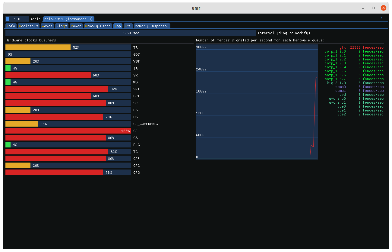This screenshot has height=252, width=392.
Task: Minimize the umr window
Action: point(363,8)
